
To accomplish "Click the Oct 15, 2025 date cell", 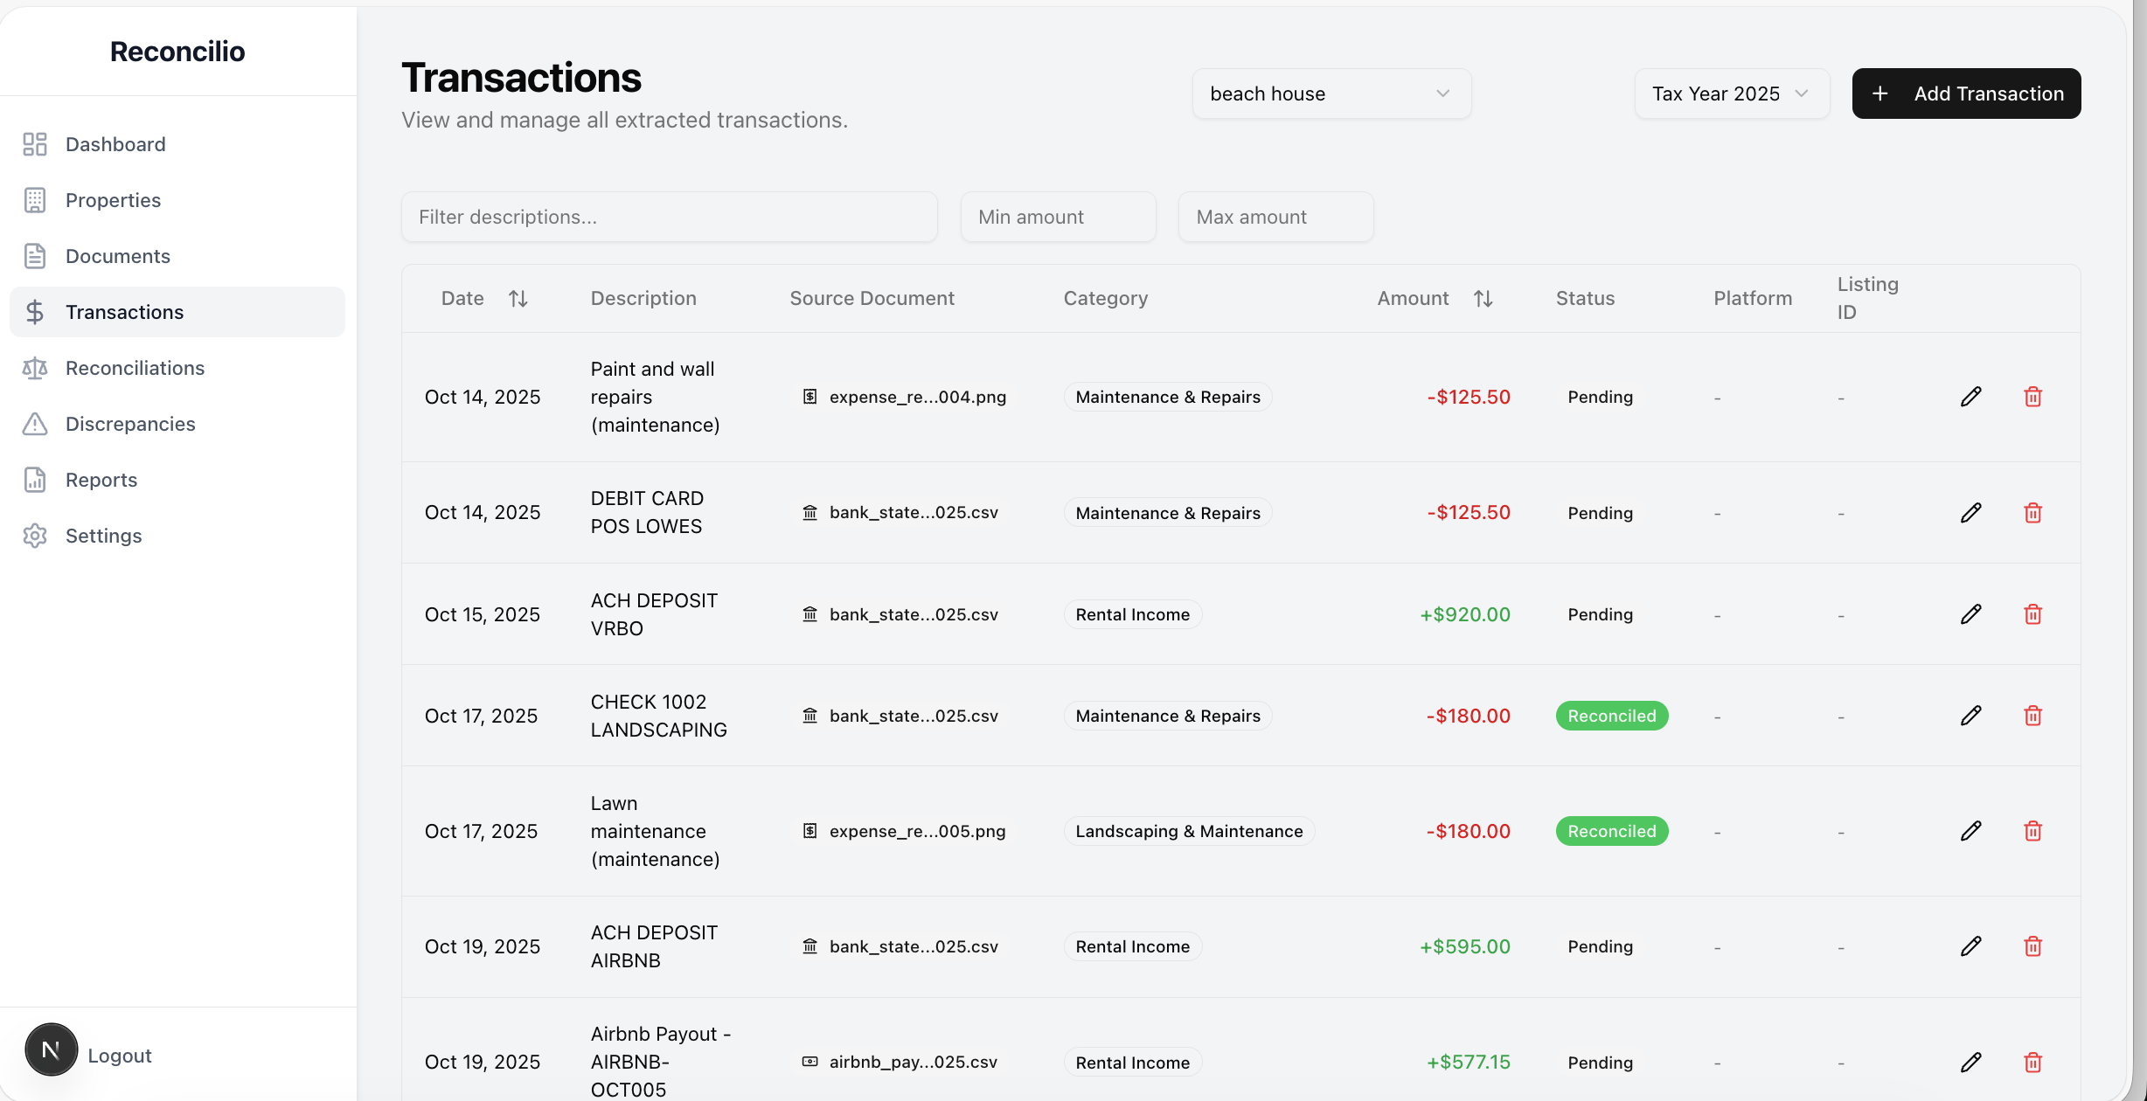I will click(482, 614).
